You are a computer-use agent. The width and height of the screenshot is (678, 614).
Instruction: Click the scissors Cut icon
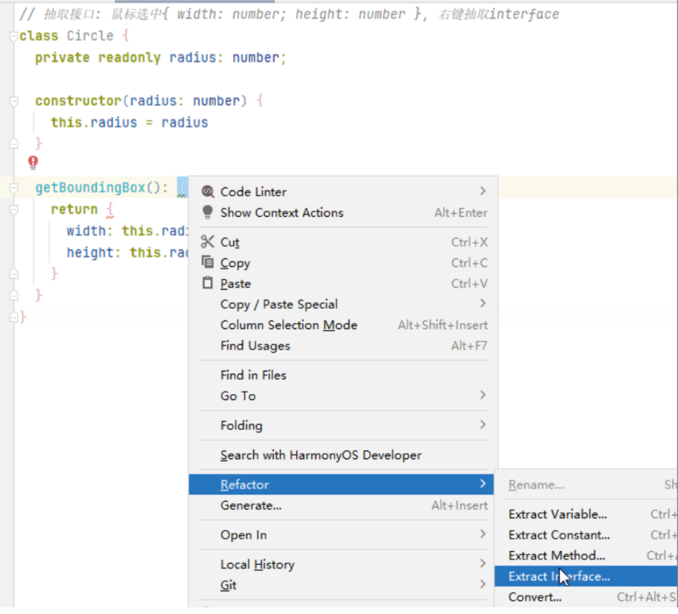(x=207, y=242)
